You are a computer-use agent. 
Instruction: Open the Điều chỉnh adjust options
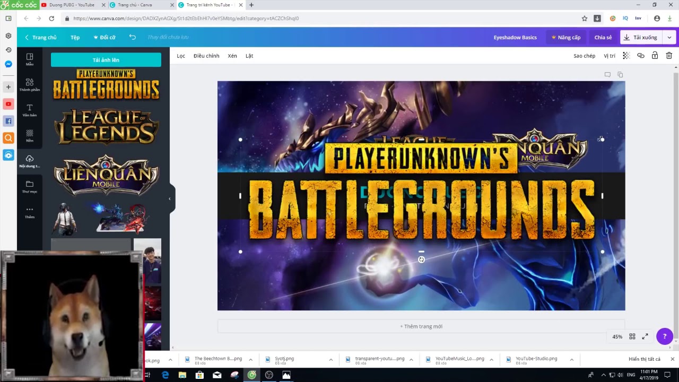206,56
